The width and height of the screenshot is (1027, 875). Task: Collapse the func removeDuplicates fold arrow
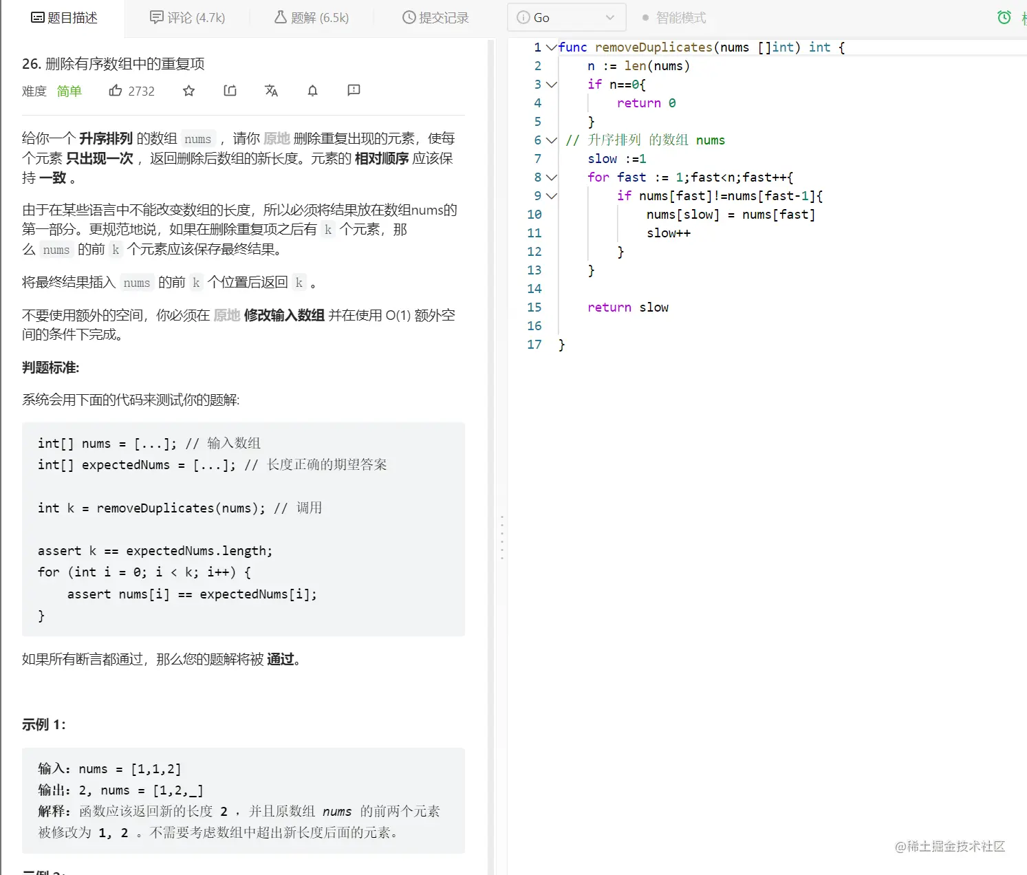point(551,47)
